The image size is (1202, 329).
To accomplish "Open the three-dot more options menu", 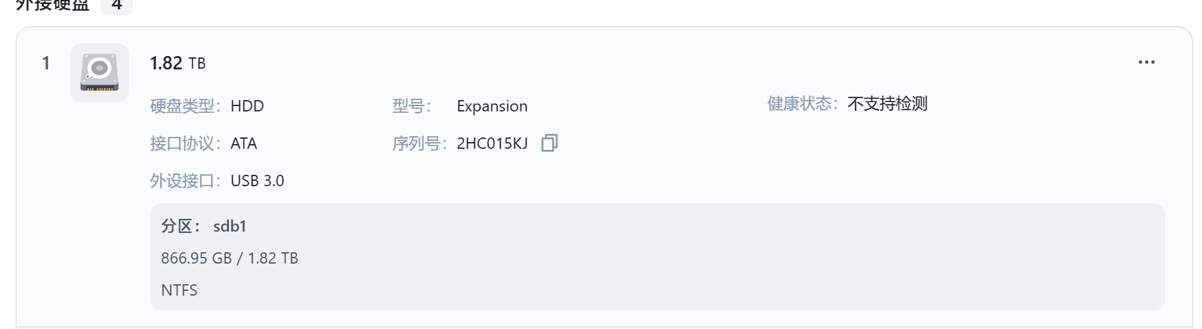I will coord(1146,62).
